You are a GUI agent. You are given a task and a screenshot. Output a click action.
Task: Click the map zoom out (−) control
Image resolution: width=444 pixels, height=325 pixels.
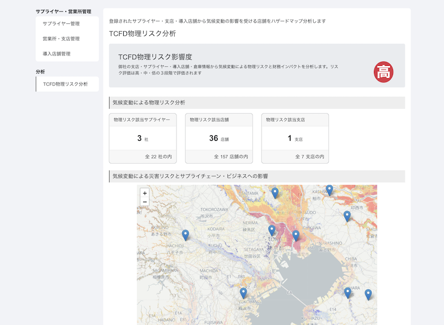(143, 203)
